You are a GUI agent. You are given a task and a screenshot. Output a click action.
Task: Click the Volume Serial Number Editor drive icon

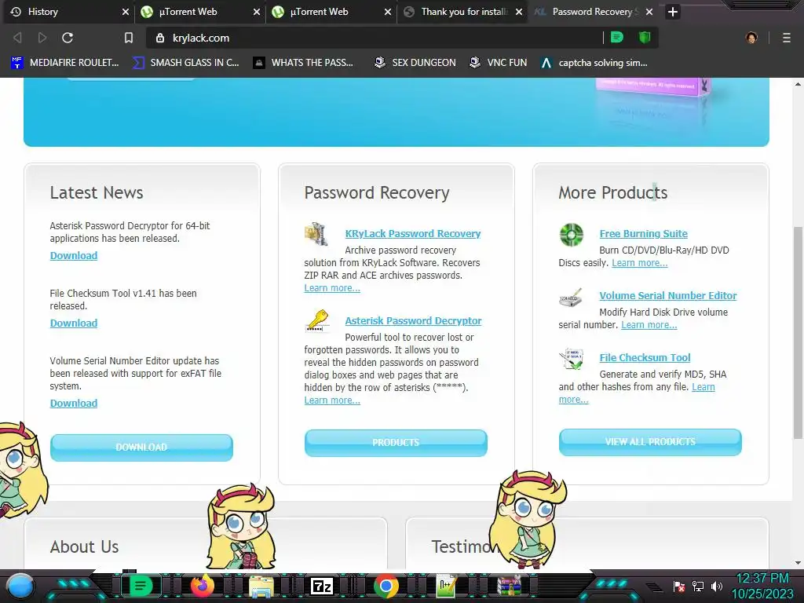tap(571, 297)
